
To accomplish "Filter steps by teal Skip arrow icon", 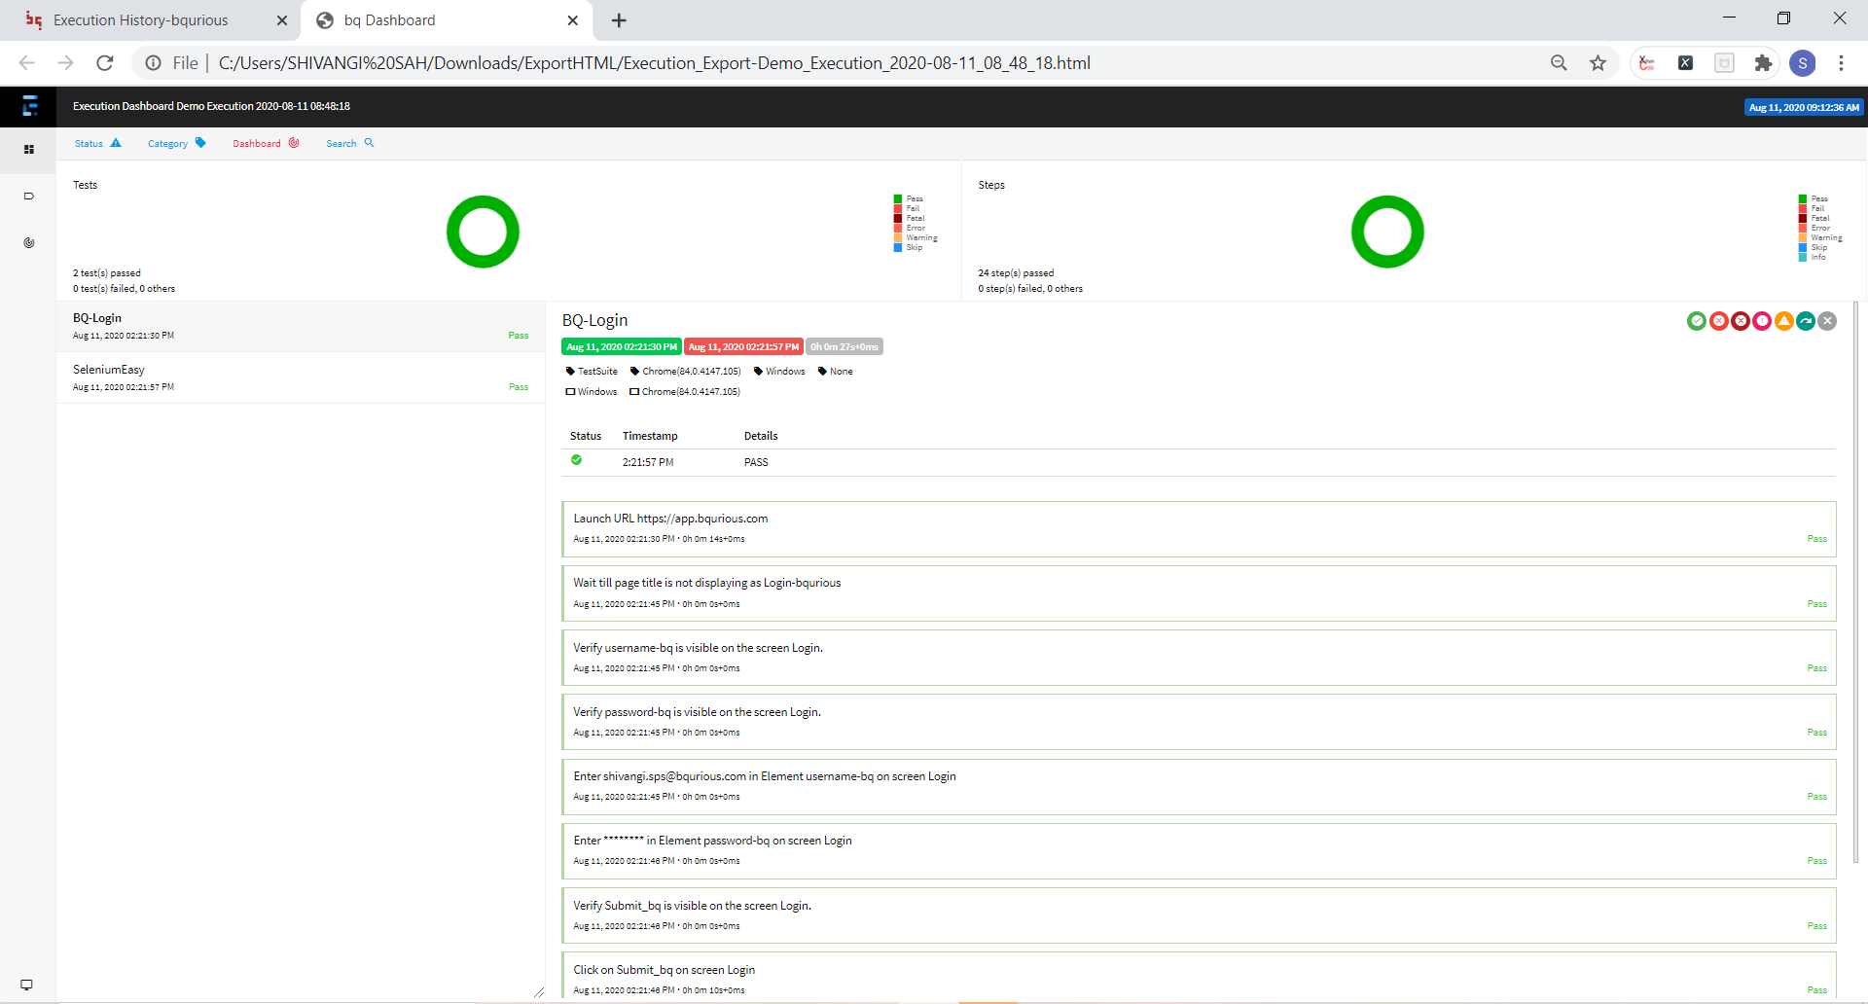I will (x=1806, y=321).
